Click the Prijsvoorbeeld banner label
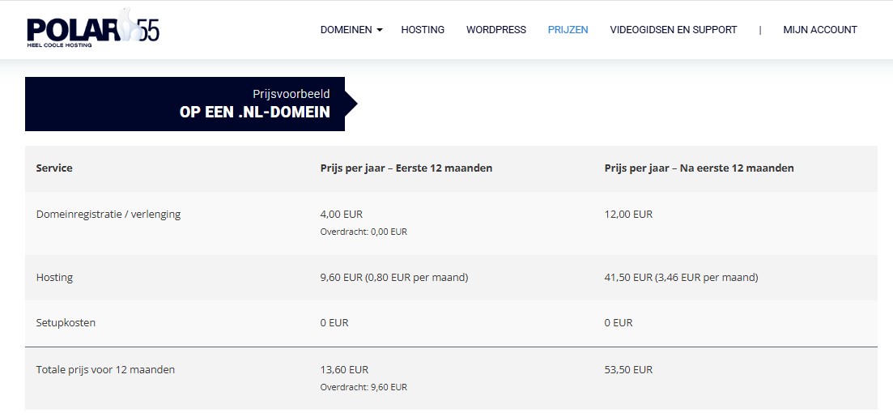Screen dimensions: 893x417 coord(291,94)
